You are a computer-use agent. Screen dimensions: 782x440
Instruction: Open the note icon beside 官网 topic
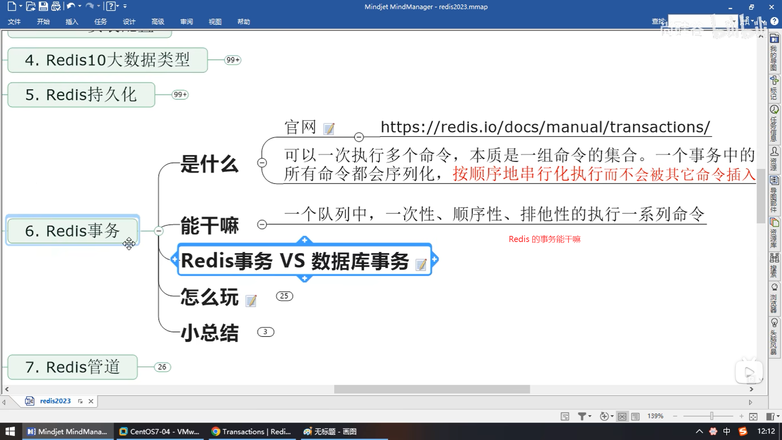click(329, 129)
